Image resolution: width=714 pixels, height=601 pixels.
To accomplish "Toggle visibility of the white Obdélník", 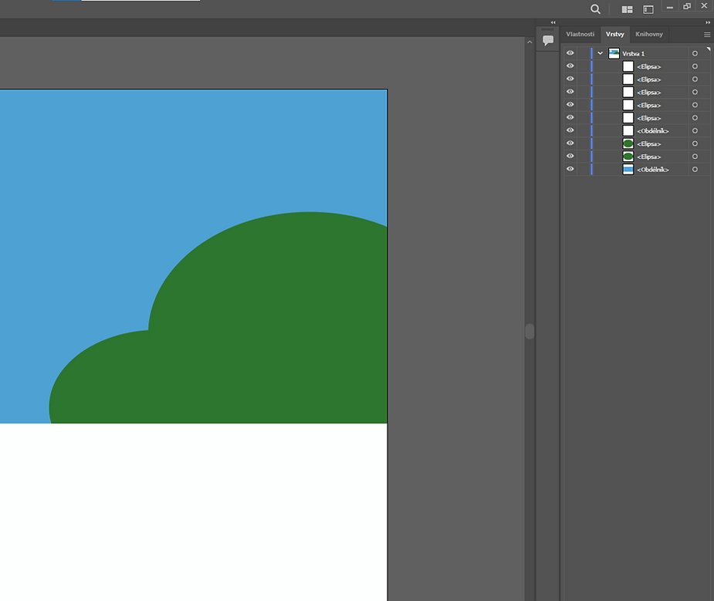I will click(x=570, y=130).
